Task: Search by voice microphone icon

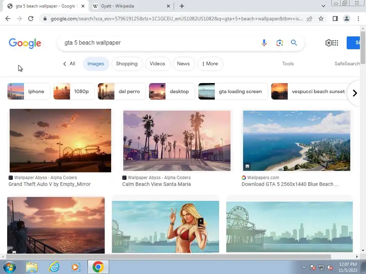Action: coord(264,43)
